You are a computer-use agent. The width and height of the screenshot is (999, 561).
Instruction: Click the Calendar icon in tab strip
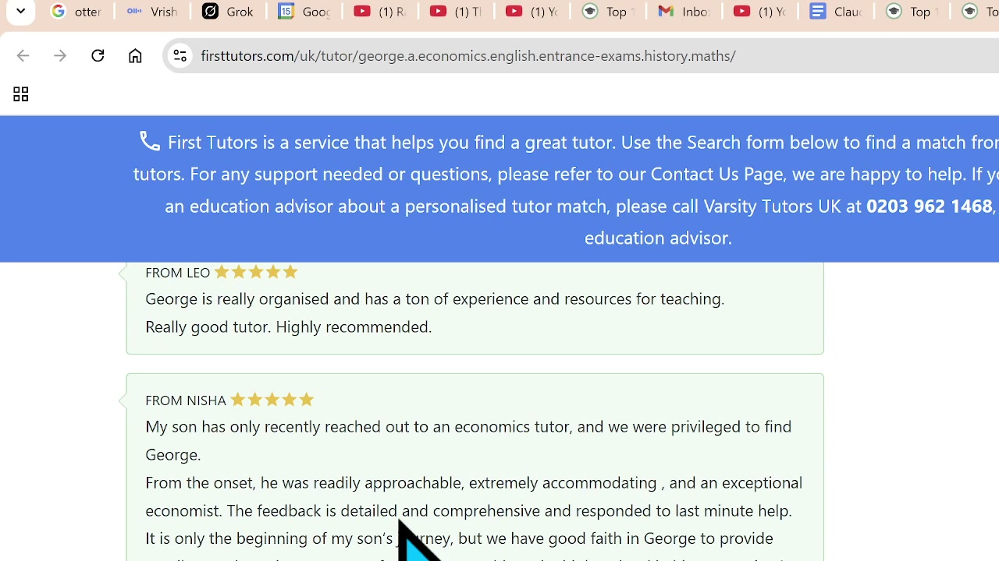click(286, 12)
